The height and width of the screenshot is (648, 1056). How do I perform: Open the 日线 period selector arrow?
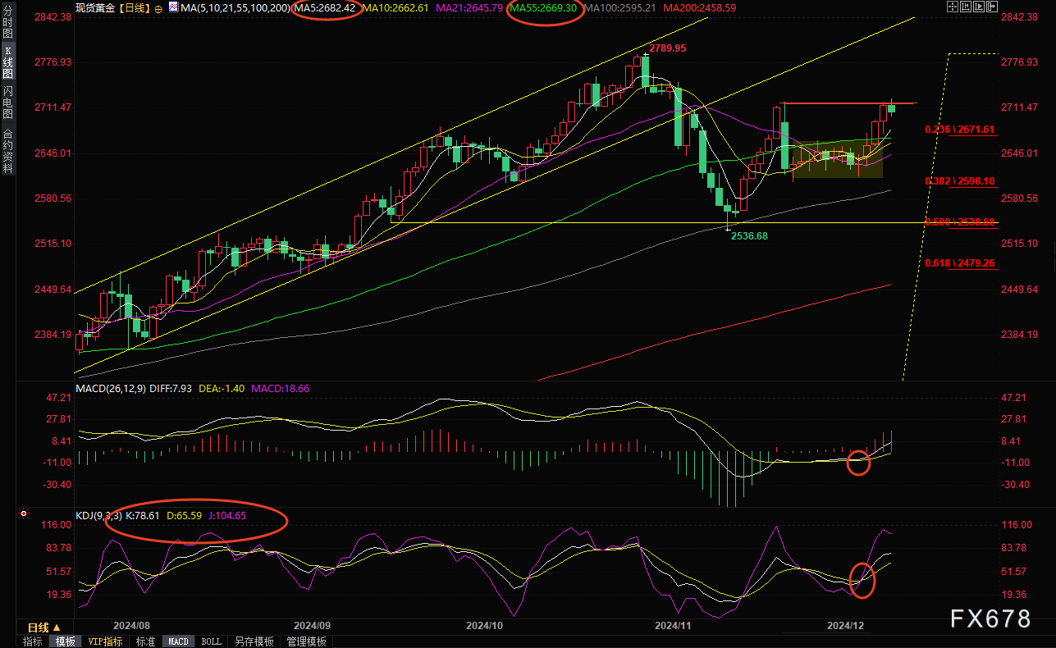[58, 627]
